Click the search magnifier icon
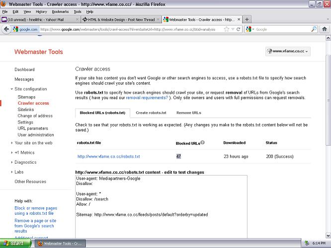The image size is (331, 248). point(314,29)
